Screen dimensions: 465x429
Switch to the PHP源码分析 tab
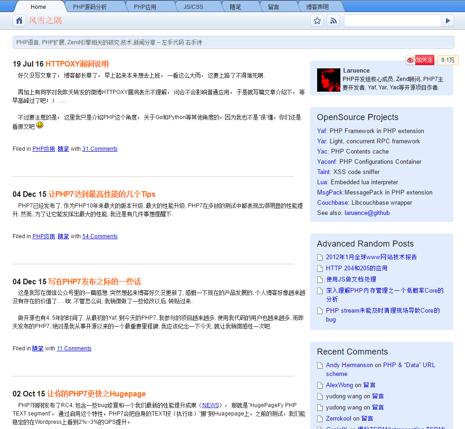pyautogui.click(x=90, y=7)
